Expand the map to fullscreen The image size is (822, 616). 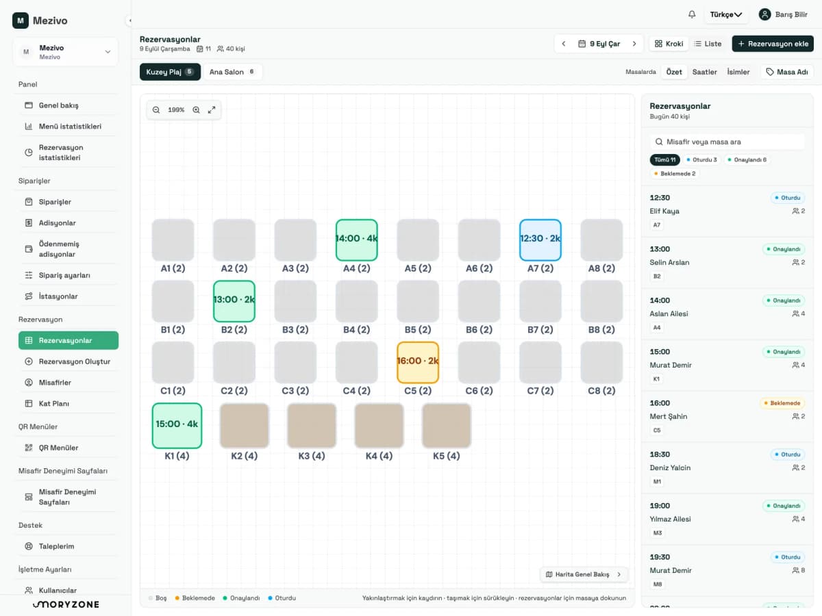click(212, 110)
